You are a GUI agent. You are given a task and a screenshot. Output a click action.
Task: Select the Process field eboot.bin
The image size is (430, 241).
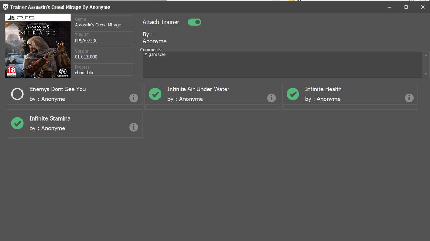pyautogui.click(x=104, y=69)
